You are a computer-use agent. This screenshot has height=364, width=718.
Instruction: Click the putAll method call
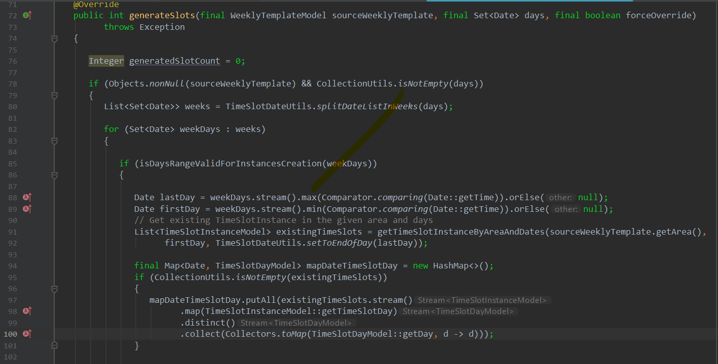pos(261,300)
